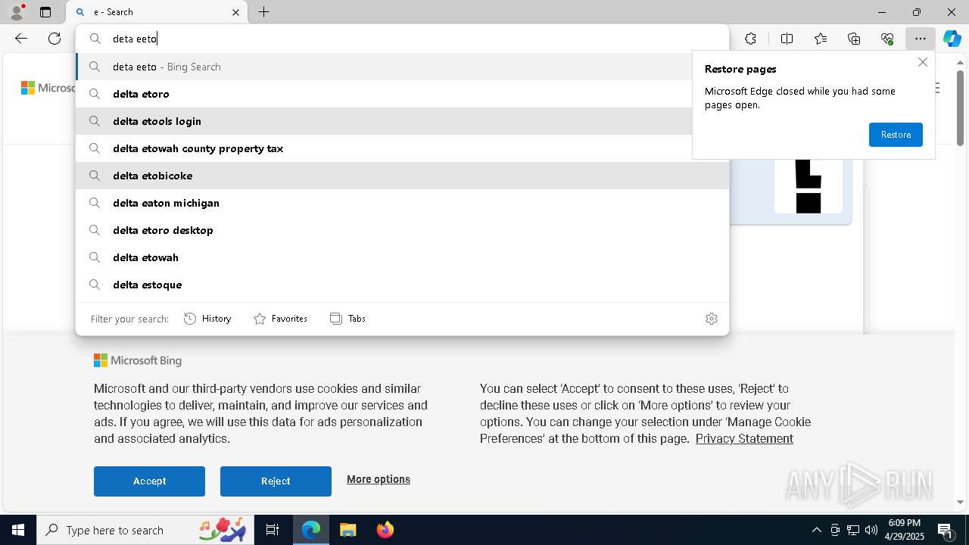Click the Microsoft Bing logo in banner

(138, 360)
